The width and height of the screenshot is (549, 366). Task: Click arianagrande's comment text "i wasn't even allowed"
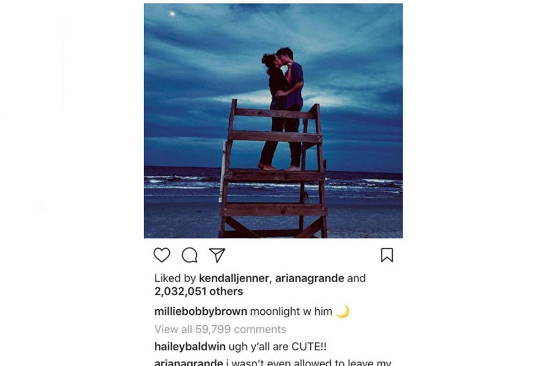307,363
